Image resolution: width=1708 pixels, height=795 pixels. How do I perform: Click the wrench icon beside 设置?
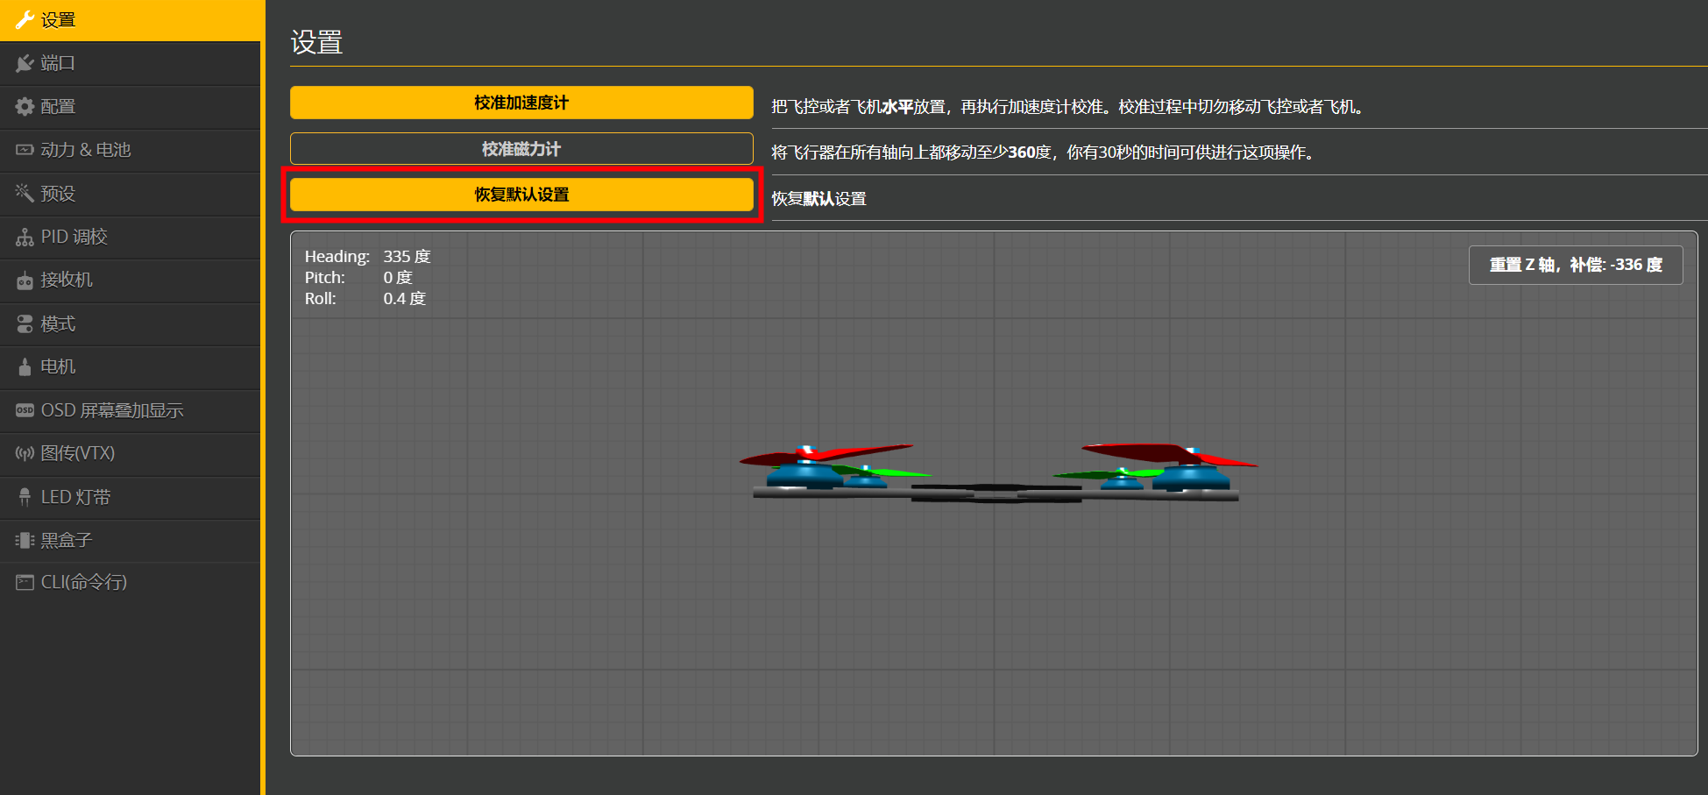tap(25, 20)
